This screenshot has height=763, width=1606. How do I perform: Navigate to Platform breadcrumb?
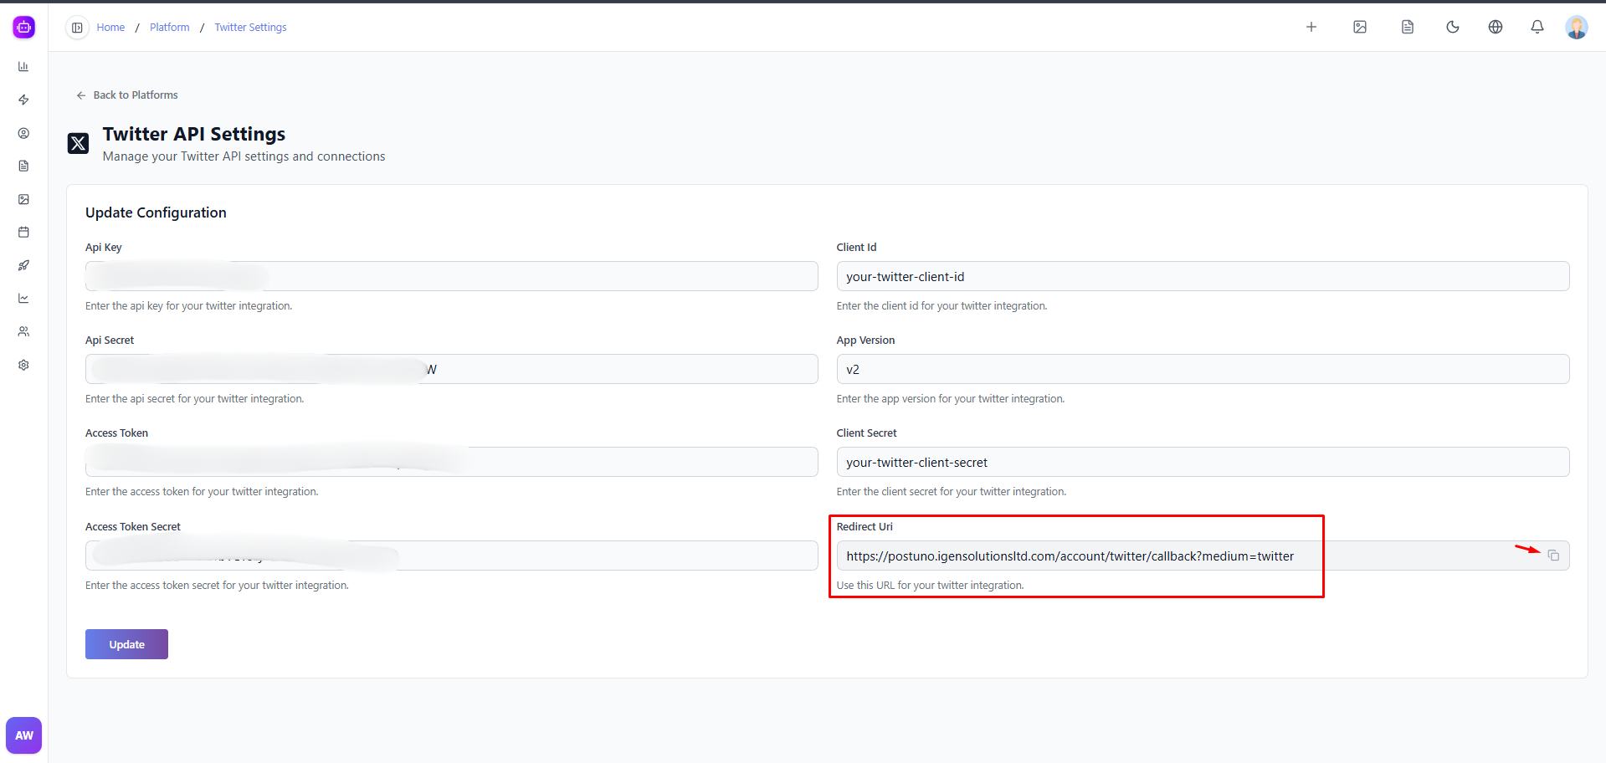[169, 28]
